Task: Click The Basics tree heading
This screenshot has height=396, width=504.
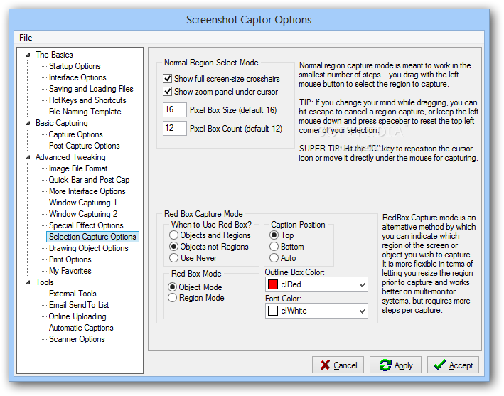Action: point(54,55)
